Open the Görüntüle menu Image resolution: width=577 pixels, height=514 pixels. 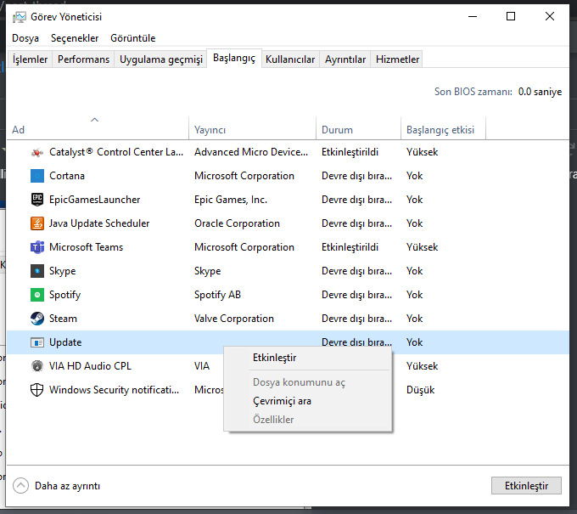click(x=133, y=38)
